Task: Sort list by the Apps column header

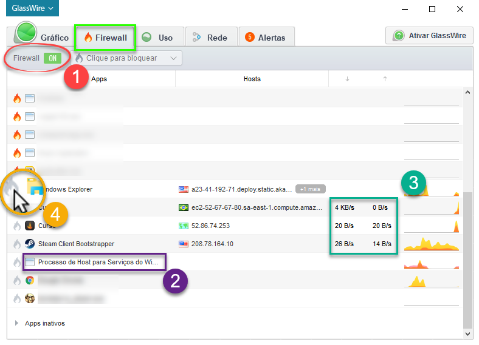Action: pyautogui.click(x=99, y=79)
